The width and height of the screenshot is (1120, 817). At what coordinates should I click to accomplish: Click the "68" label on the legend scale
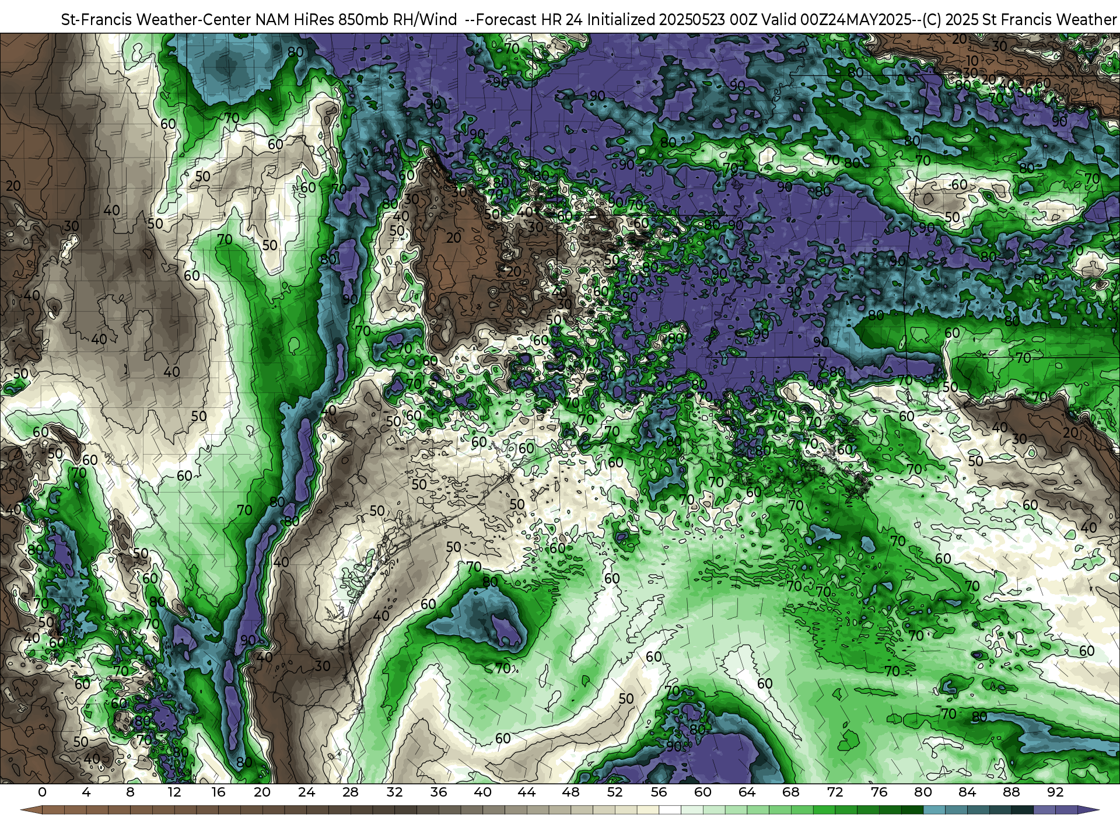791,792
